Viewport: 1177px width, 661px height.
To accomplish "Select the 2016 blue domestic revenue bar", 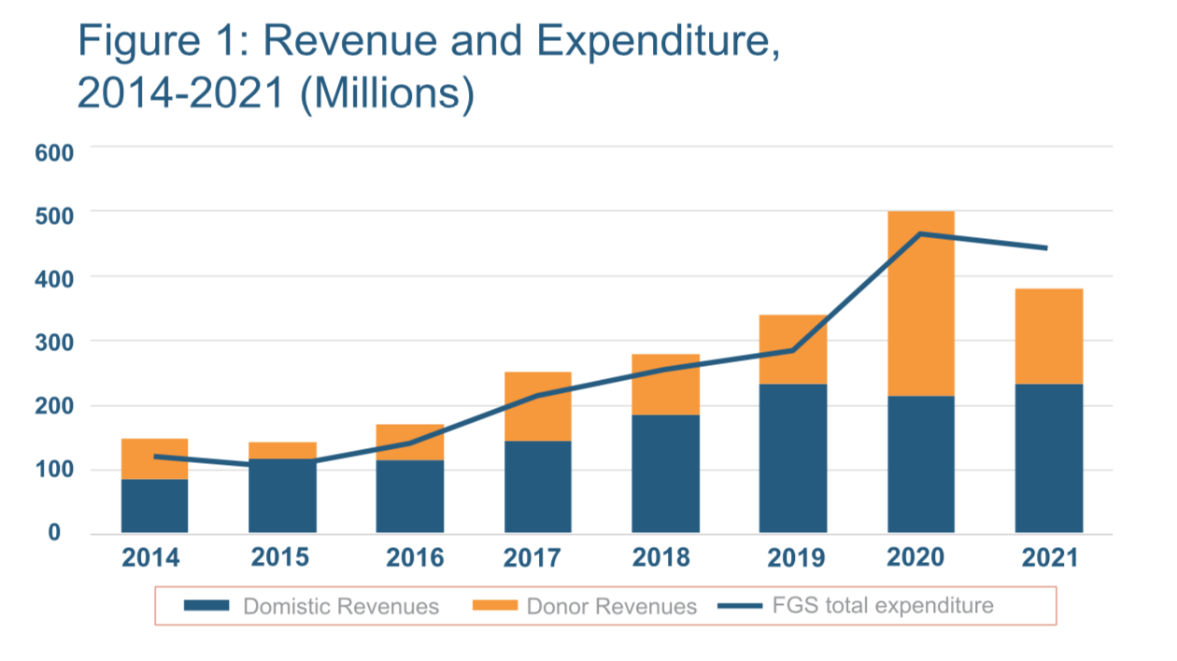I will coord(410,497).
